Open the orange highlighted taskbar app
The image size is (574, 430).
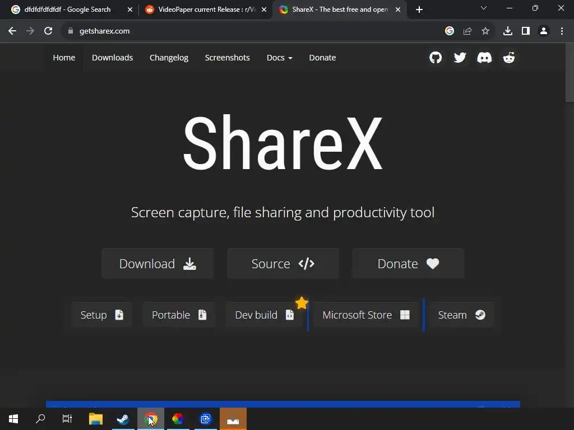(x=233, y=419)
